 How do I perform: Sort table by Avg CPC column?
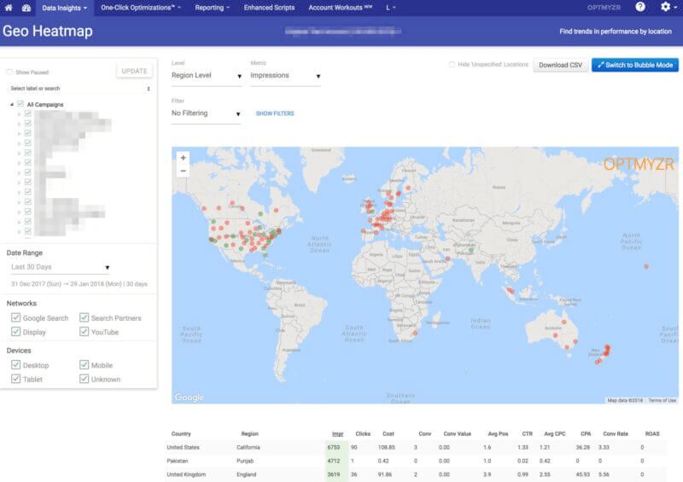click(x=554, y=433)
